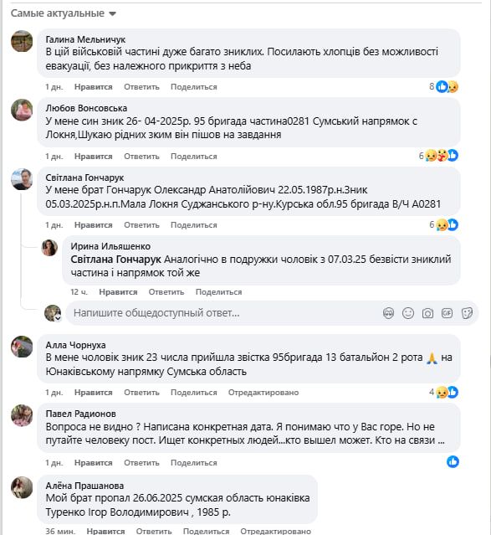Switch profile via reply box avatar chevron
Viewport: 491px width, 535px height.
(x=59, y=318)
